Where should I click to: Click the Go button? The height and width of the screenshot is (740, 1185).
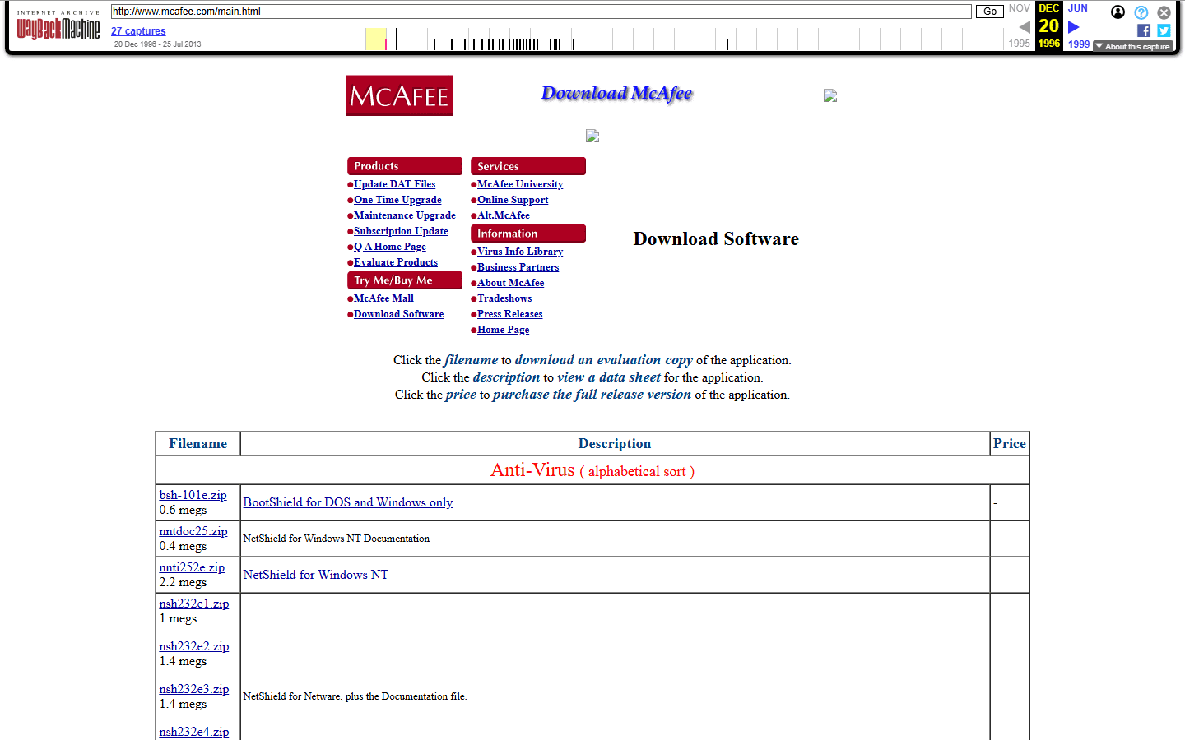pos(990,12)
